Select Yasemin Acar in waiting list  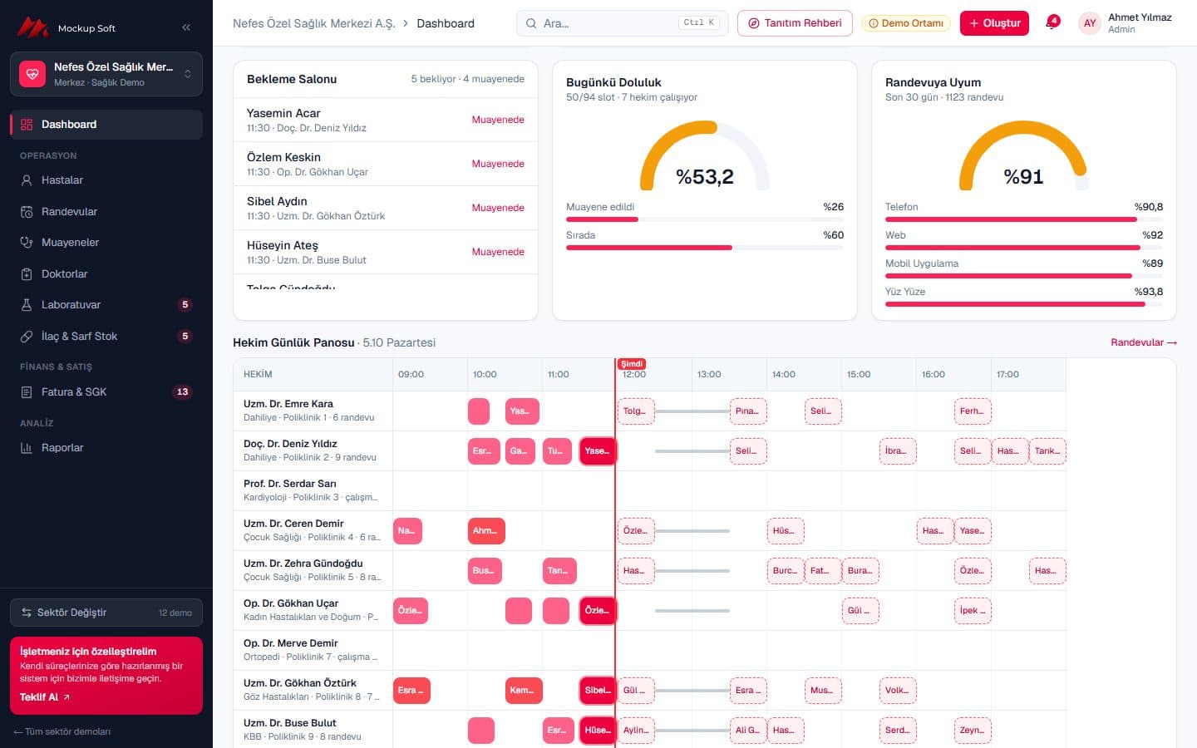[x=386, y=120]
